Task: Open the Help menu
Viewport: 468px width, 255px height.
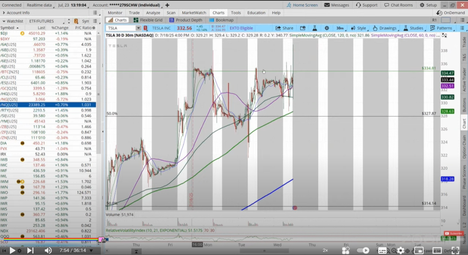Action: (276, 13)
